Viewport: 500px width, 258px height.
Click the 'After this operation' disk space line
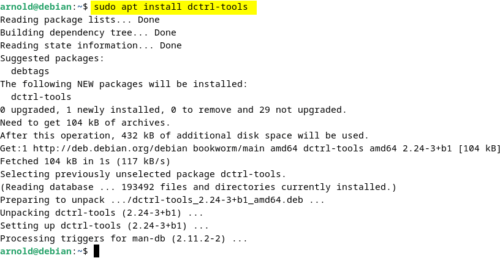[184, 135]
